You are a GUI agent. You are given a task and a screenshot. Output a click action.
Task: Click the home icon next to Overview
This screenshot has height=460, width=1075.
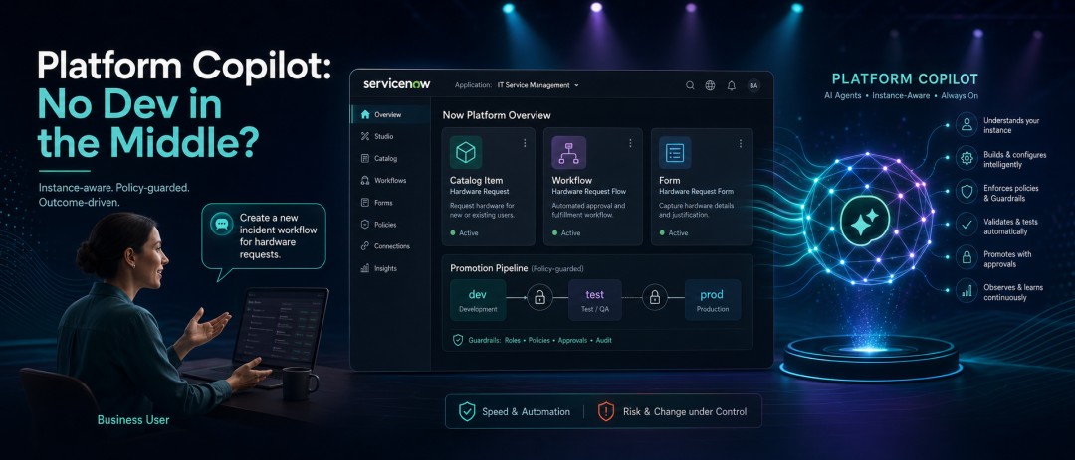coord(364,114)
